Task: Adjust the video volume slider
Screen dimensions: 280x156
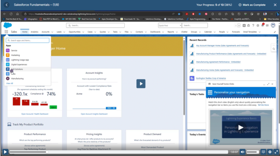Action: coord(252,152)
